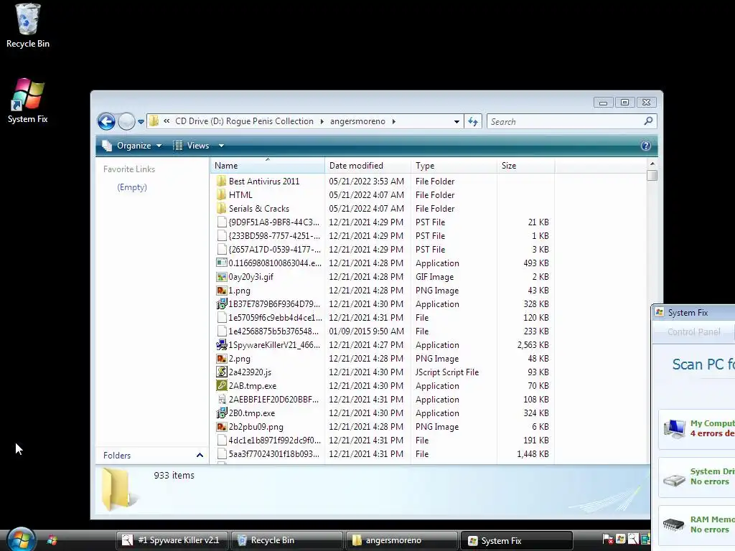Screen dimensions: 735x551
Task: Click the magnifier icon in Search box
Action: coord(648,121)
